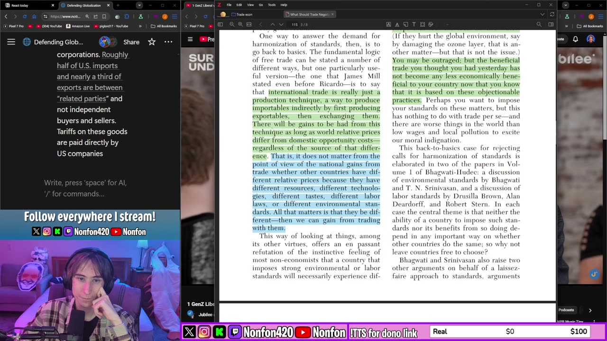Screen dimensions: 607x341
Task: Select the Podcasts chip on YouTube
Action: coord(566,310)
